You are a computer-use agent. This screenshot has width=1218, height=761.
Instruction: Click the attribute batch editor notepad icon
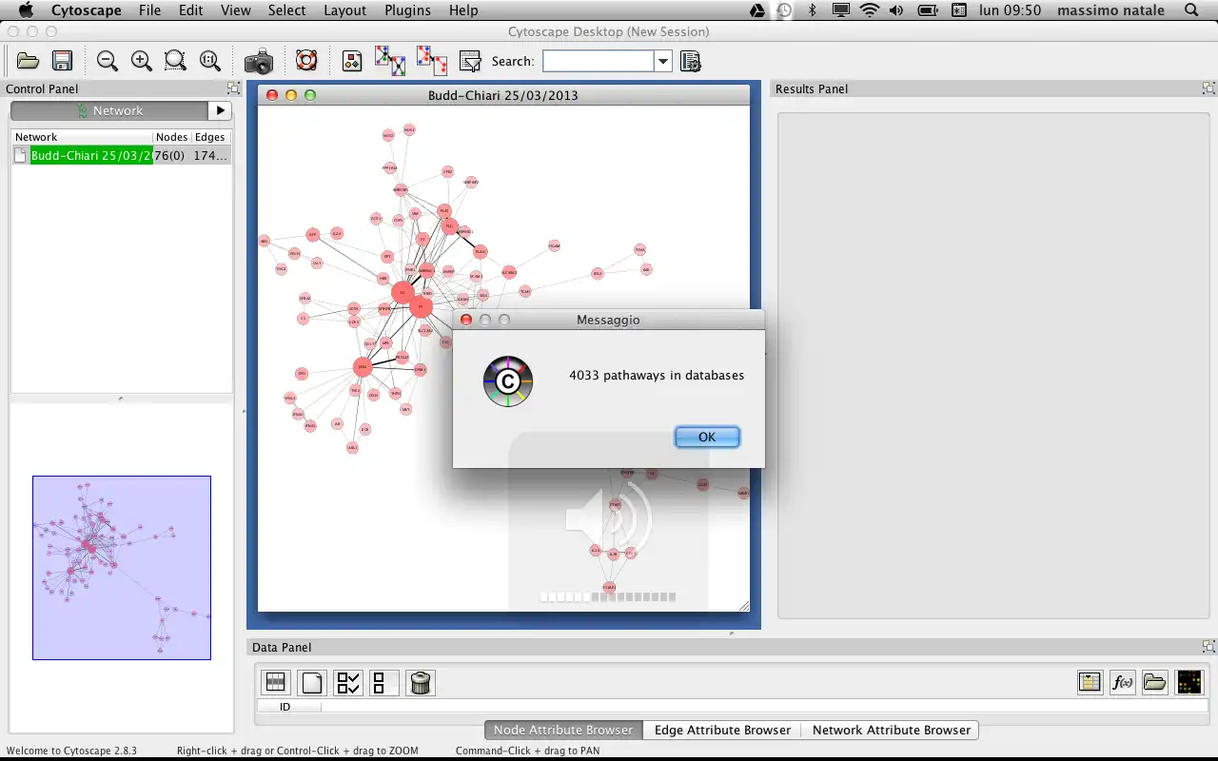point(1090,681)
